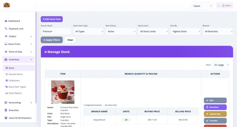Click Apply Filters button
This screenshot has width=237, height=127.
click(x=52, y=40)
